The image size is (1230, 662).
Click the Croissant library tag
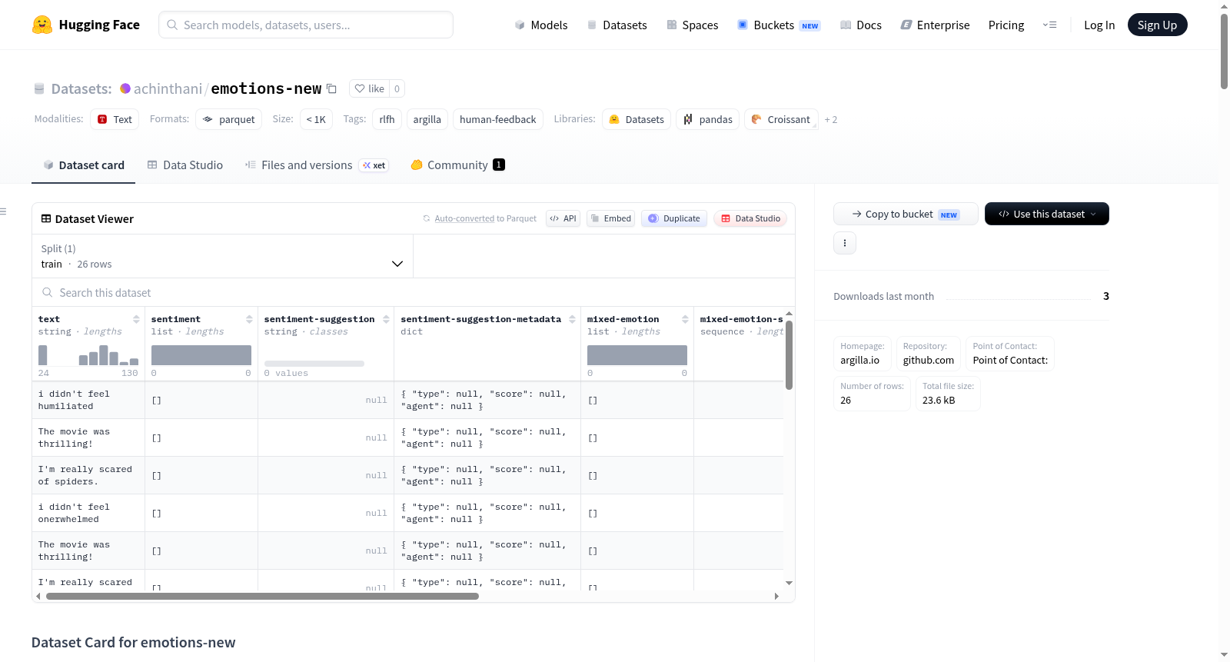[x=781, y=119]
